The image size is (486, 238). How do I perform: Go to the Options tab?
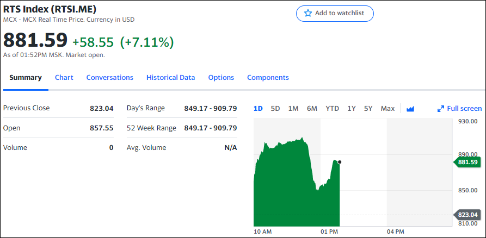(x=221, y=78)
